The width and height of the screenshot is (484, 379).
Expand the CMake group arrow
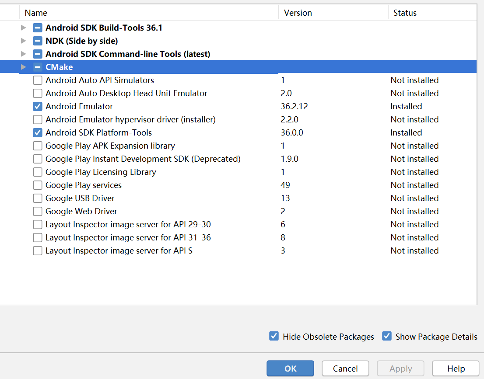tap(24, 67)
